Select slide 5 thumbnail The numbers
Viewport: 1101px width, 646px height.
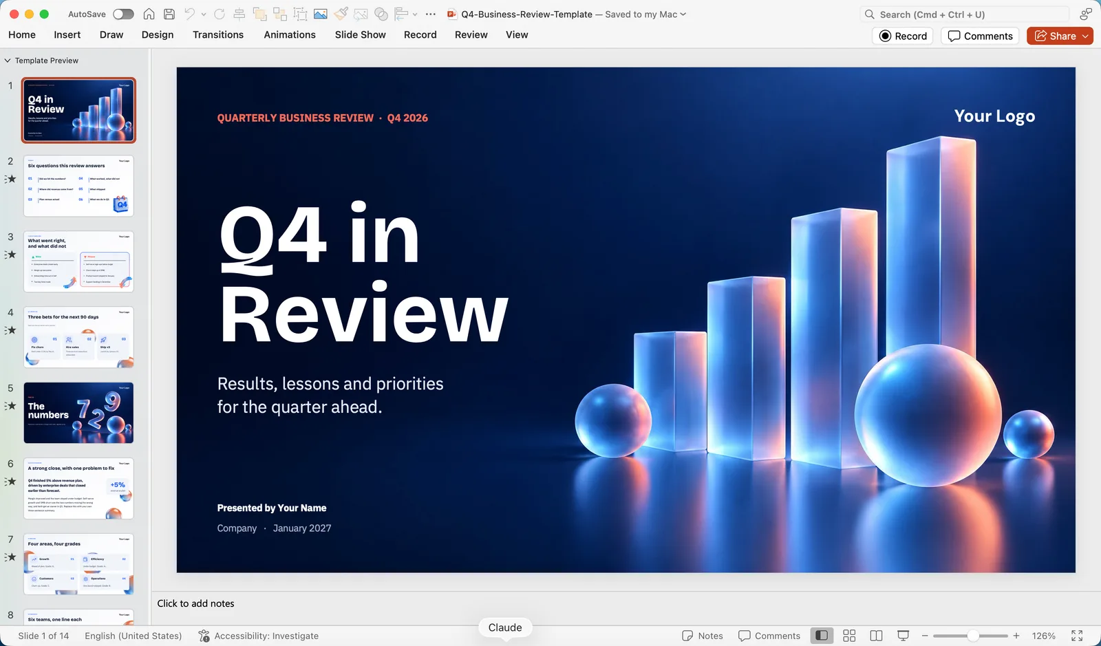pos(78,413)
